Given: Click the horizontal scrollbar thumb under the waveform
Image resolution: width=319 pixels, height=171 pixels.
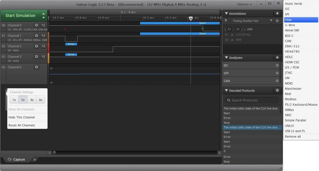Looking at the screenshot, I should [54, 153].
